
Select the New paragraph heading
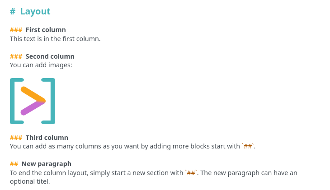46,164
